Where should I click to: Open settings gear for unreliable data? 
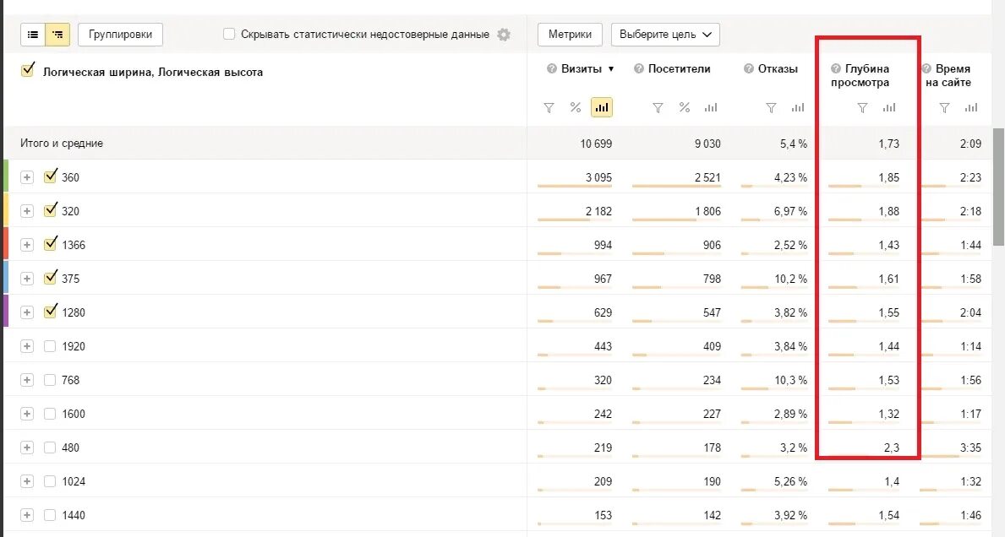(504, 35)
